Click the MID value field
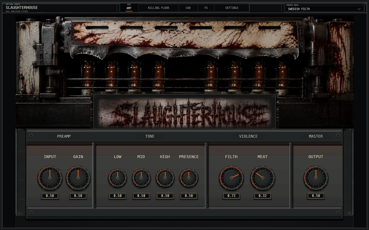The image size is (369, 230). [141, 196]
